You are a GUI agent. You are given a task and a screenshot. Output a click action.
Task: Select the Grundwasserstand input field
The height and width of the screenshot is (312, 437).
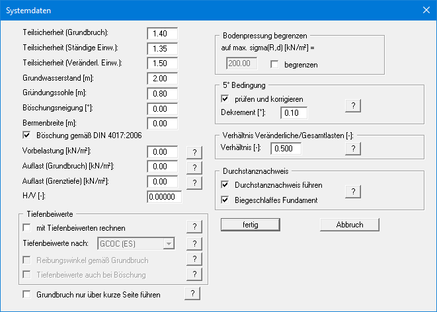tap(164, 78)
